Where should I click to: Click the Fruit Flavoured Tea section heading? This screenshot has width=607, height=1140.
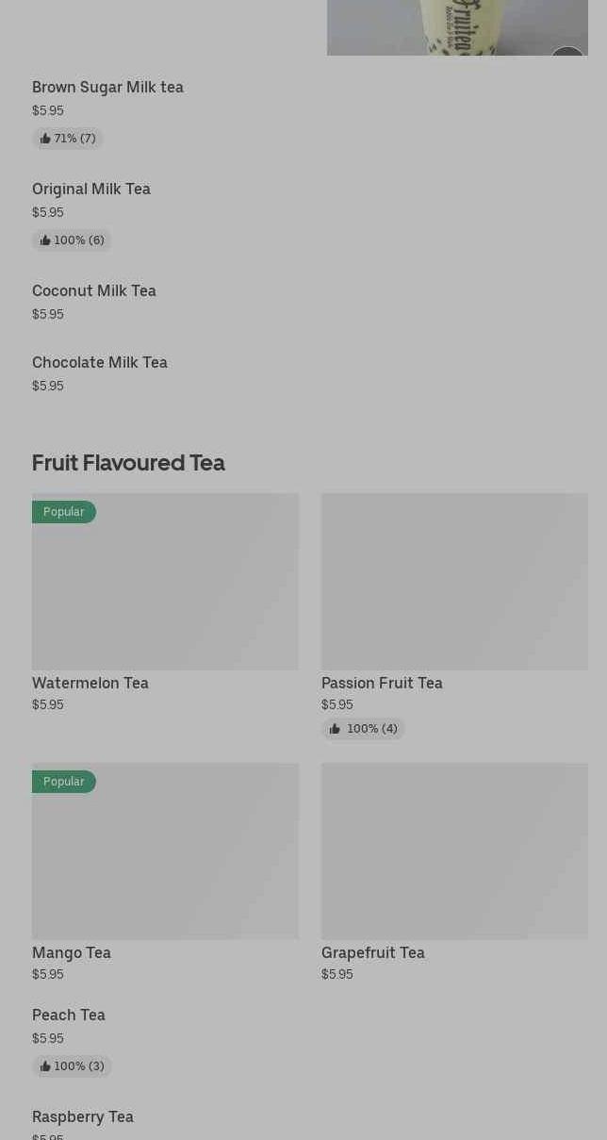[128, 463]
